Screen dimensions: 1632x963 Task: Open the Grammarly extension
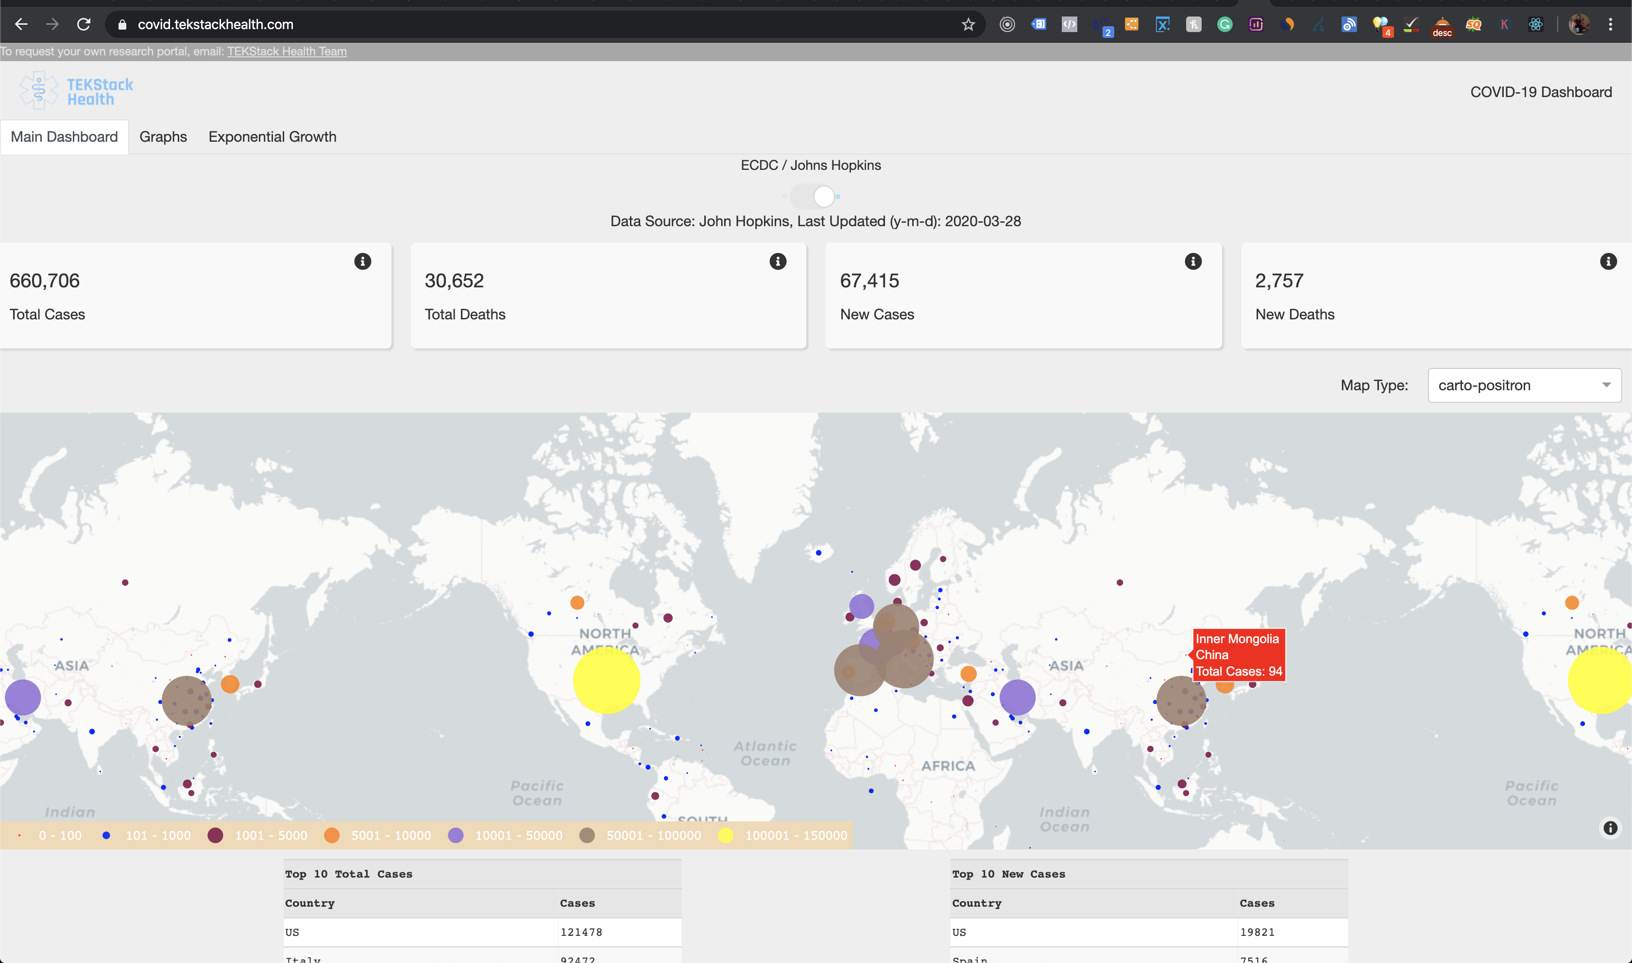pos(1224,24)
